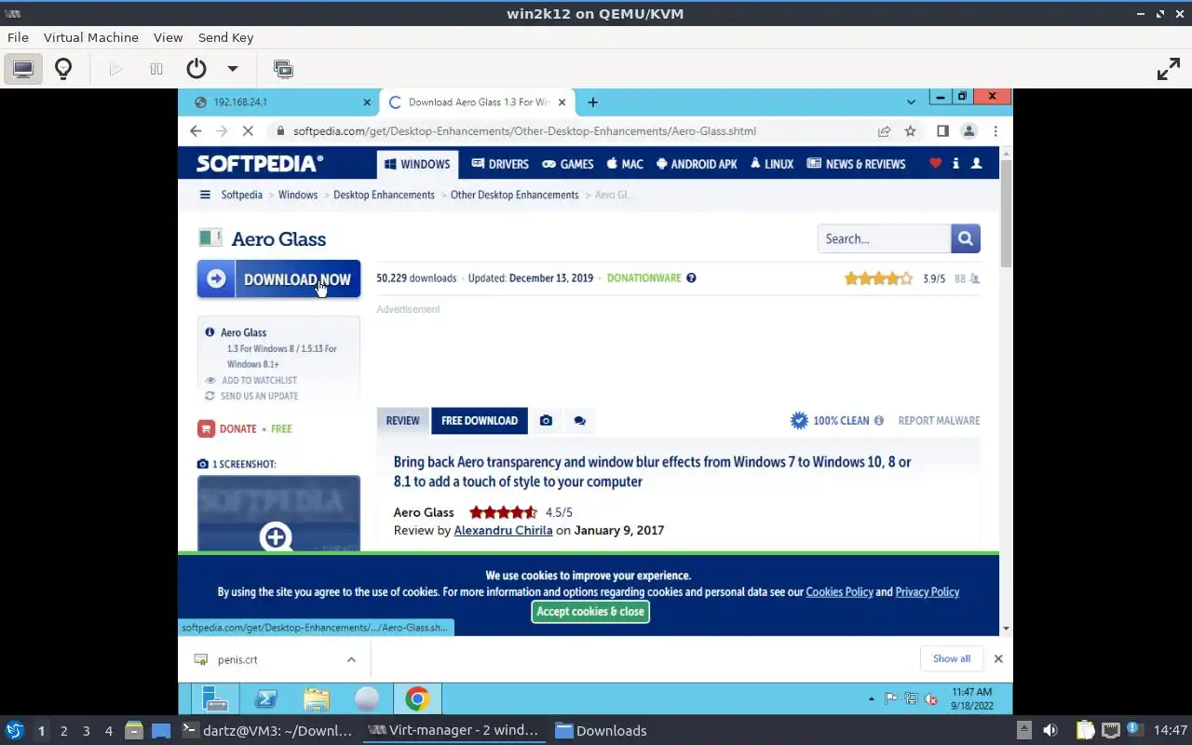Open the shutdown options dropdown arrow
1192x745 pixels.
coord(233,69)
